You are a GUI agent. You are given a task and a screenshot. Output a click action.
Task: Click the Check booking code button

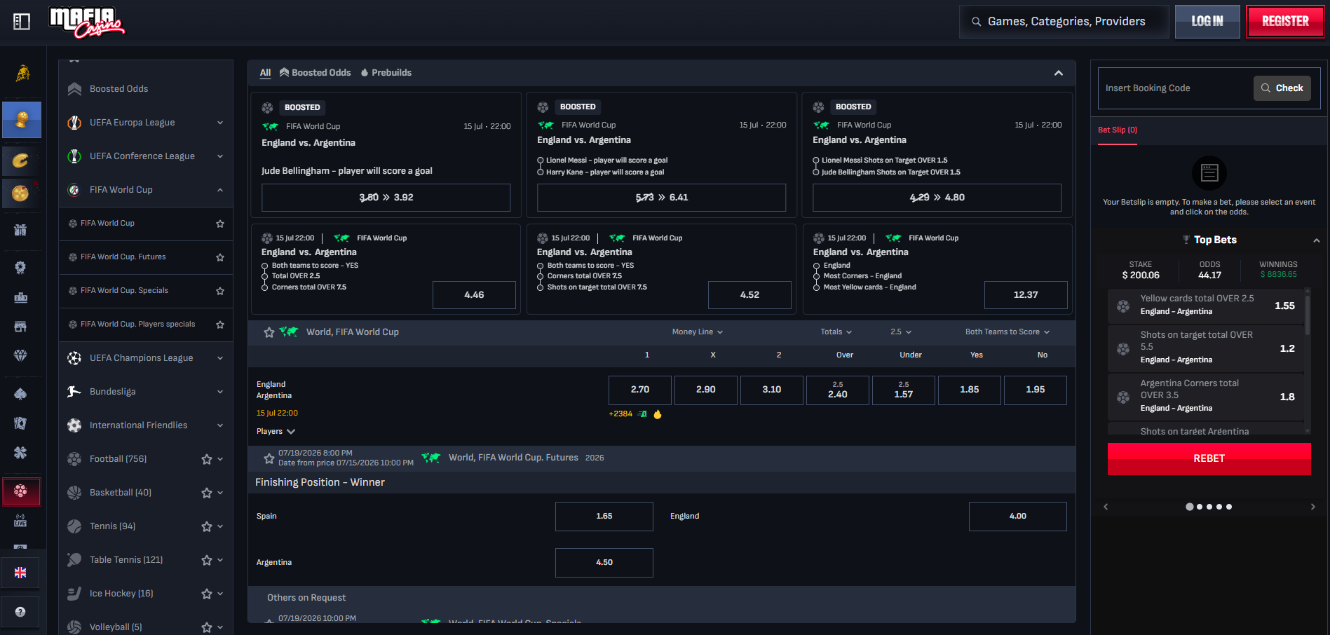coord(1282,88)
